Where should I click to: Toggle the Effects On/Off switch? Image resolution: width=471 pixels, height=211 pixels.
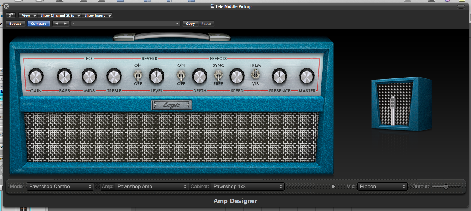[x=181, y=76]
